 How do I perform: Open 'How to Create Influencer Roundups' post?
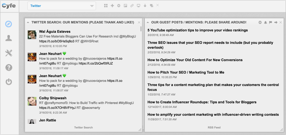(202, 102)
